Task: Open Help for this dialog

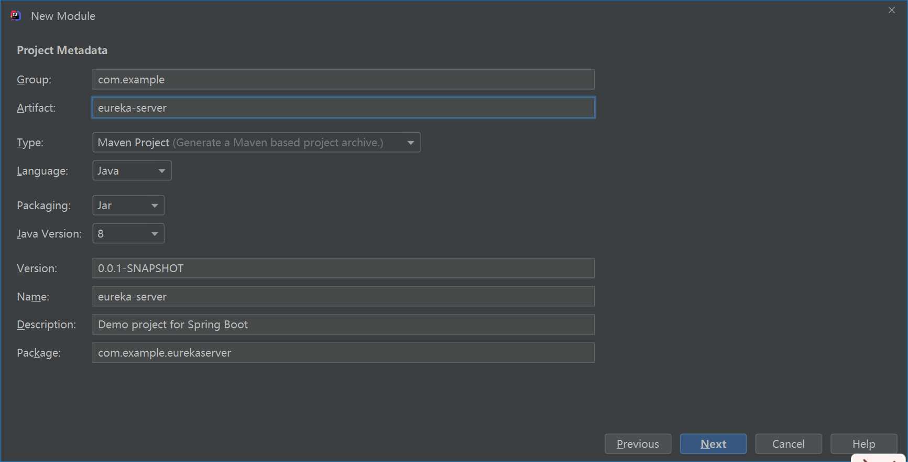Action: pos(864,444)
